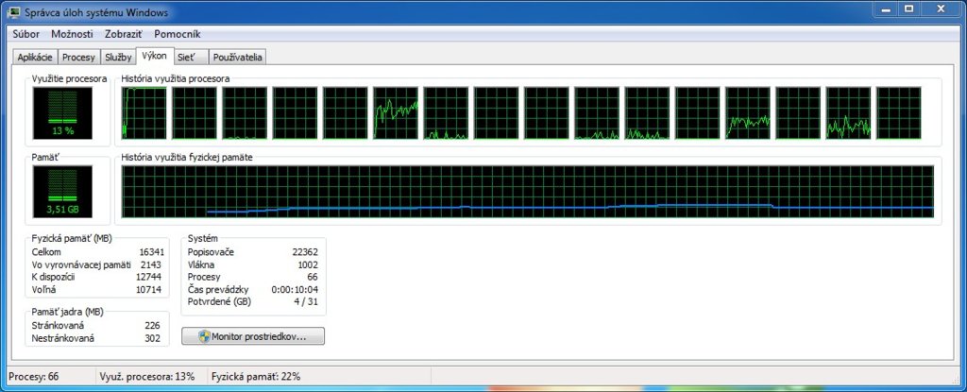
Task: Click the K dispozícii value 12744
Action: 147,277
